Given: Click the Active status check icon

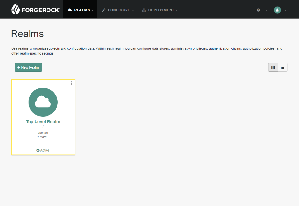Looking at the screenshot, I should [x=38, y=150].
